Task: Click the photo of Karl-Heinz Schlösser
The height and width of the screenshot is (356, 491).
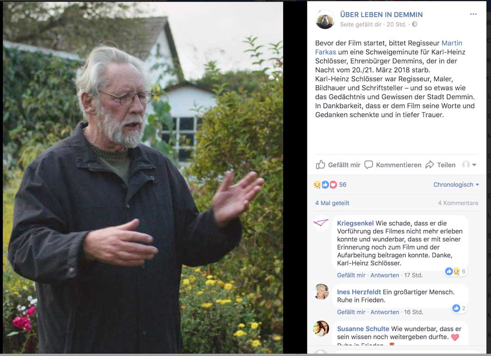Action: (143, 177)
